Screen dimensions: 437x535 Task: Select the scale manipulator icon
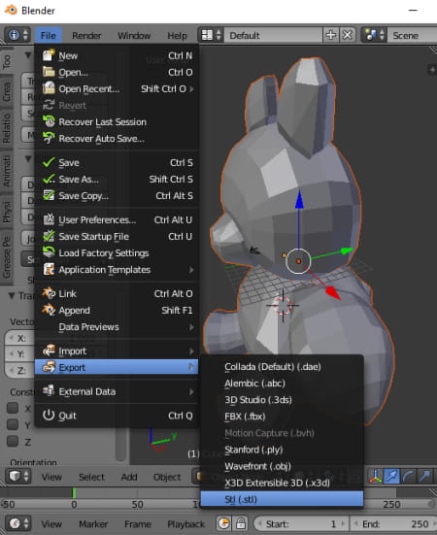[424, 477]
